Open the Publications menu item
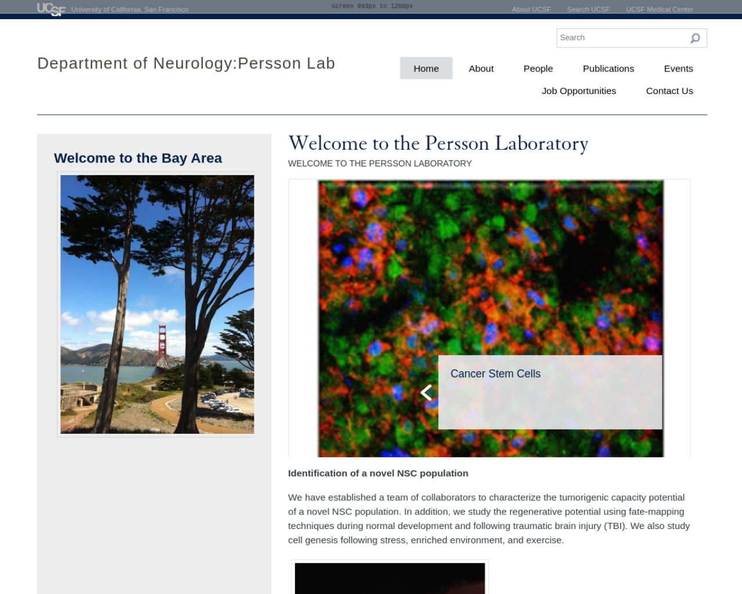Viewport: 742px width, 594px height. [x=608, y=68]
